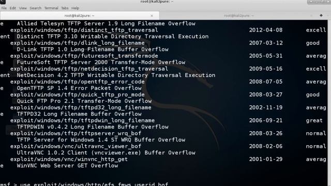Viewport: 331px width, 186px height.
Task: Click the description WinVNC Web Server GET Overflow
Action: point(67,165)
